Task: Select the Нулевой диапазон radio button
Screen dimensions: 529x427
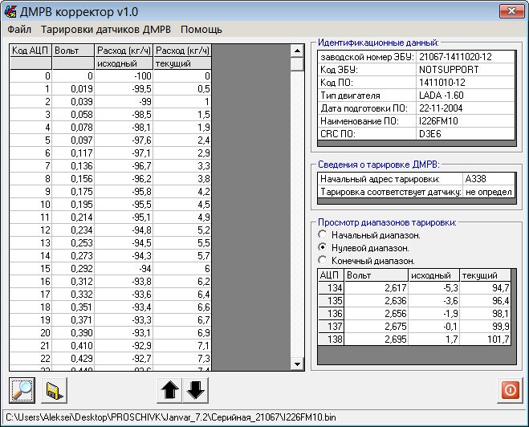Action: (324, 248)
